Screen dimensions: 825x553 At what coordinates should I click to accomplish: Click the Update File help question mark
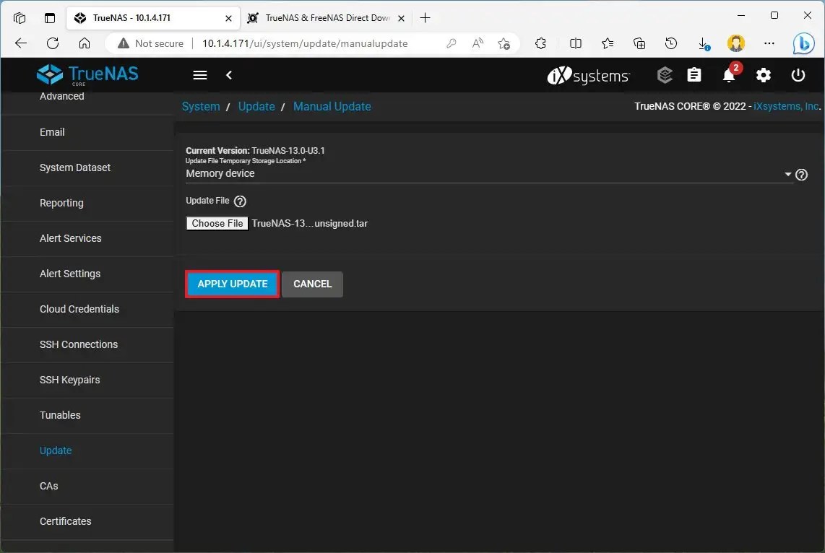pos(239,201)
